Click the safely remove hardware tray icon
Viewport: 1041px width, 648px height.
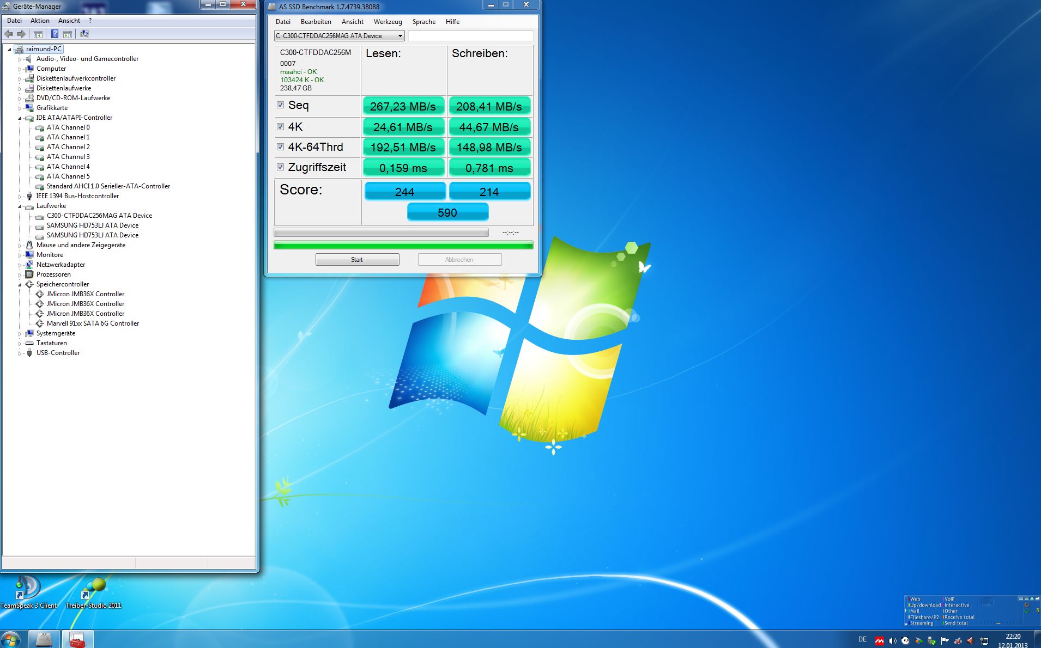click(931, 640)
